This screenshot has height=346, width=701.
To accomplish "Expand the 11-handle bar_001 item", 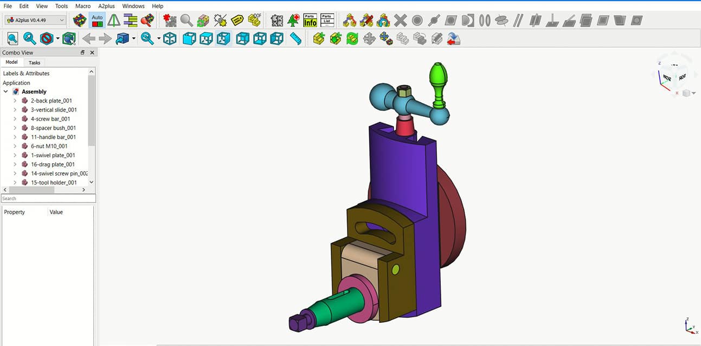I will pyautogui.click(x=15, y=137).
